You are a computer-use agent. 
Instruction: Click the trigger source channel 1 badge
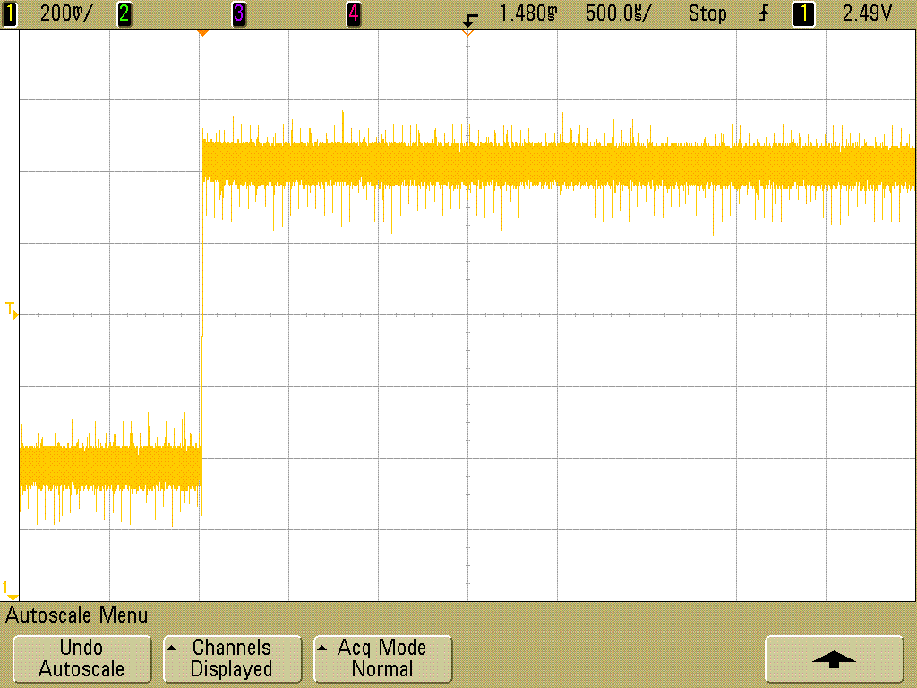coord(803,13)
